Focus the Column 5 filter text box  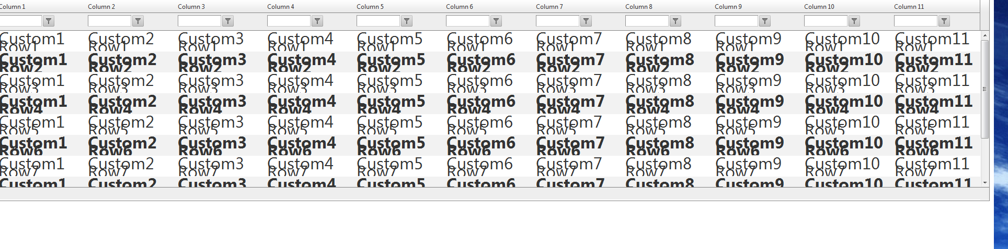[378, 21]
